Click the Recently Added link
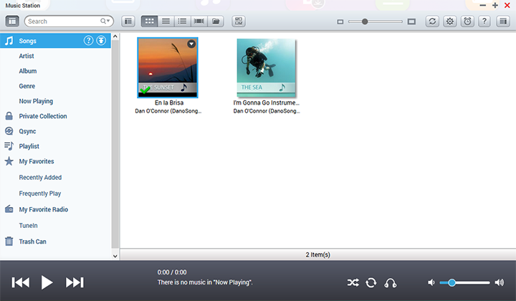516x301 pixels. tap(40, 177)
